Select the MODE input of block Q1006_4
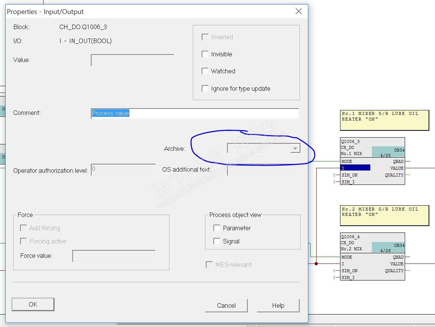 click(x=347, y=257)
